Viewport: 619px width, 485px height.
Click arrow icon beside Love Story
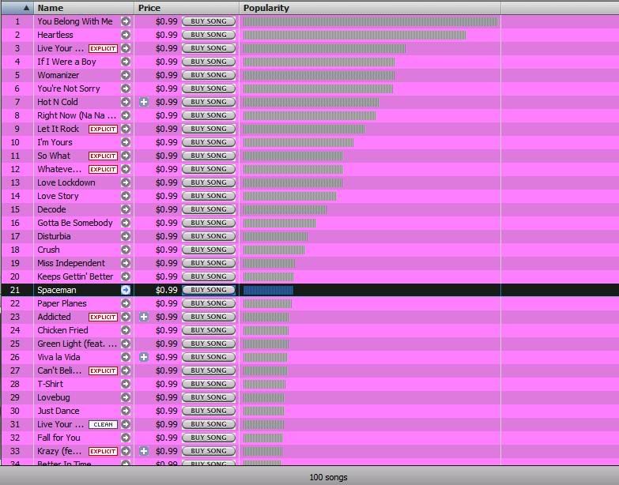click(x=125, y=196)
